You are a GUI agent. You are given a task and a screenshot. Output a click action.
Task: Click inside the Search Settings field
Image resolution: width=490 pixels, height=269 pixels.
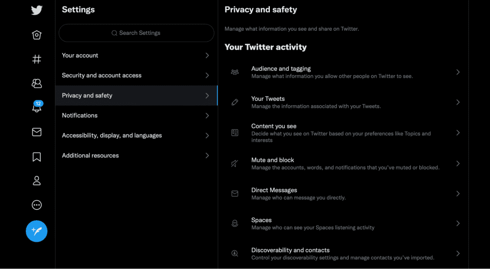[136, 33]
